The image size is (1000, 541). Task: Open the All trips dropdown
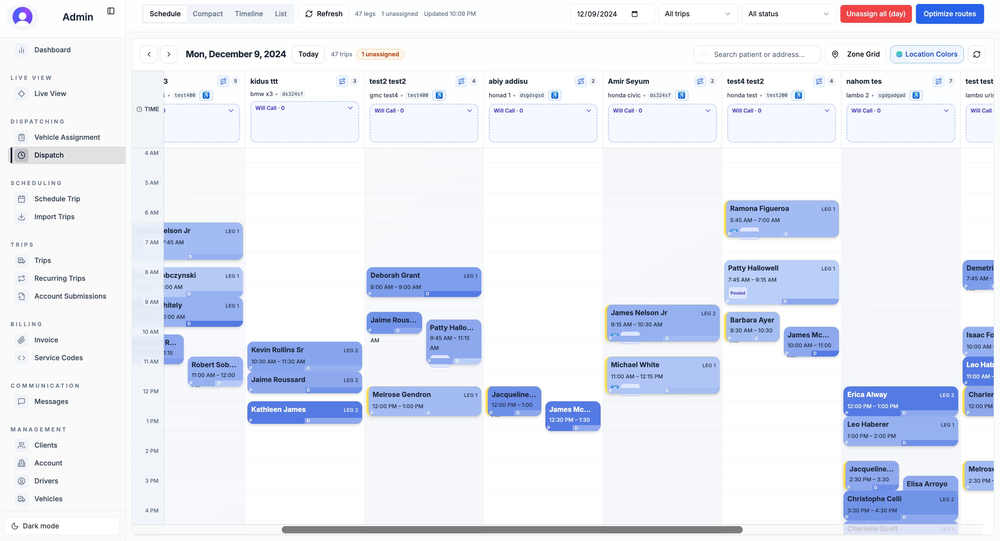pyautogui.click(x=698, y=14)
